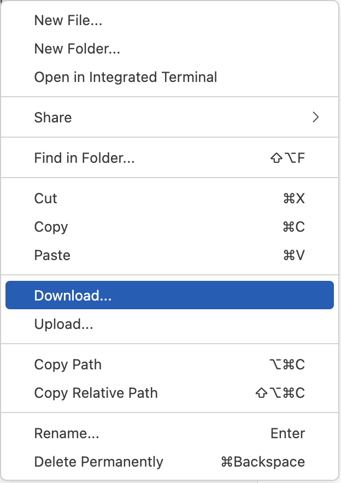The height and width of the screenshot is (483, 341).
Task: Select Copy Relative Path entry
Action: click(x=169, y=393)
